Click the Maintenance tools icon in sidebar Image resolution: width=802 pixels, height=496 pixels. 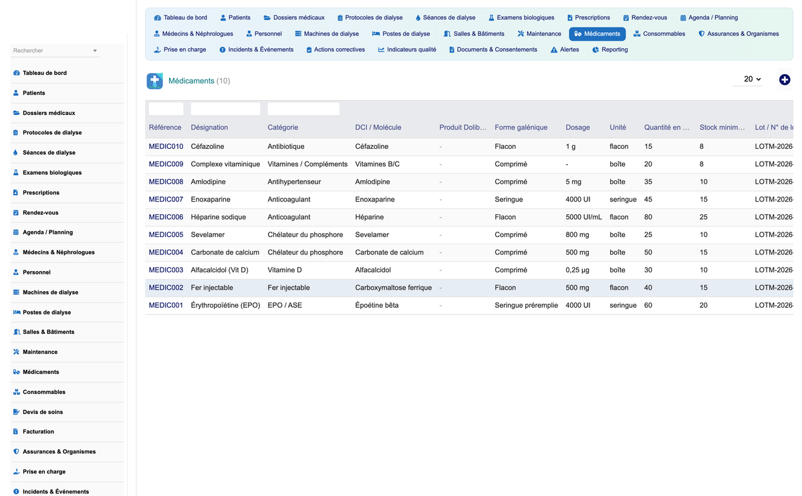pyautogui.click(x=16, y=352)
